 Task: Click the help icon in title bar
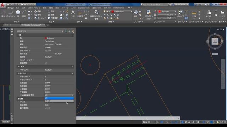coord(206,5)
